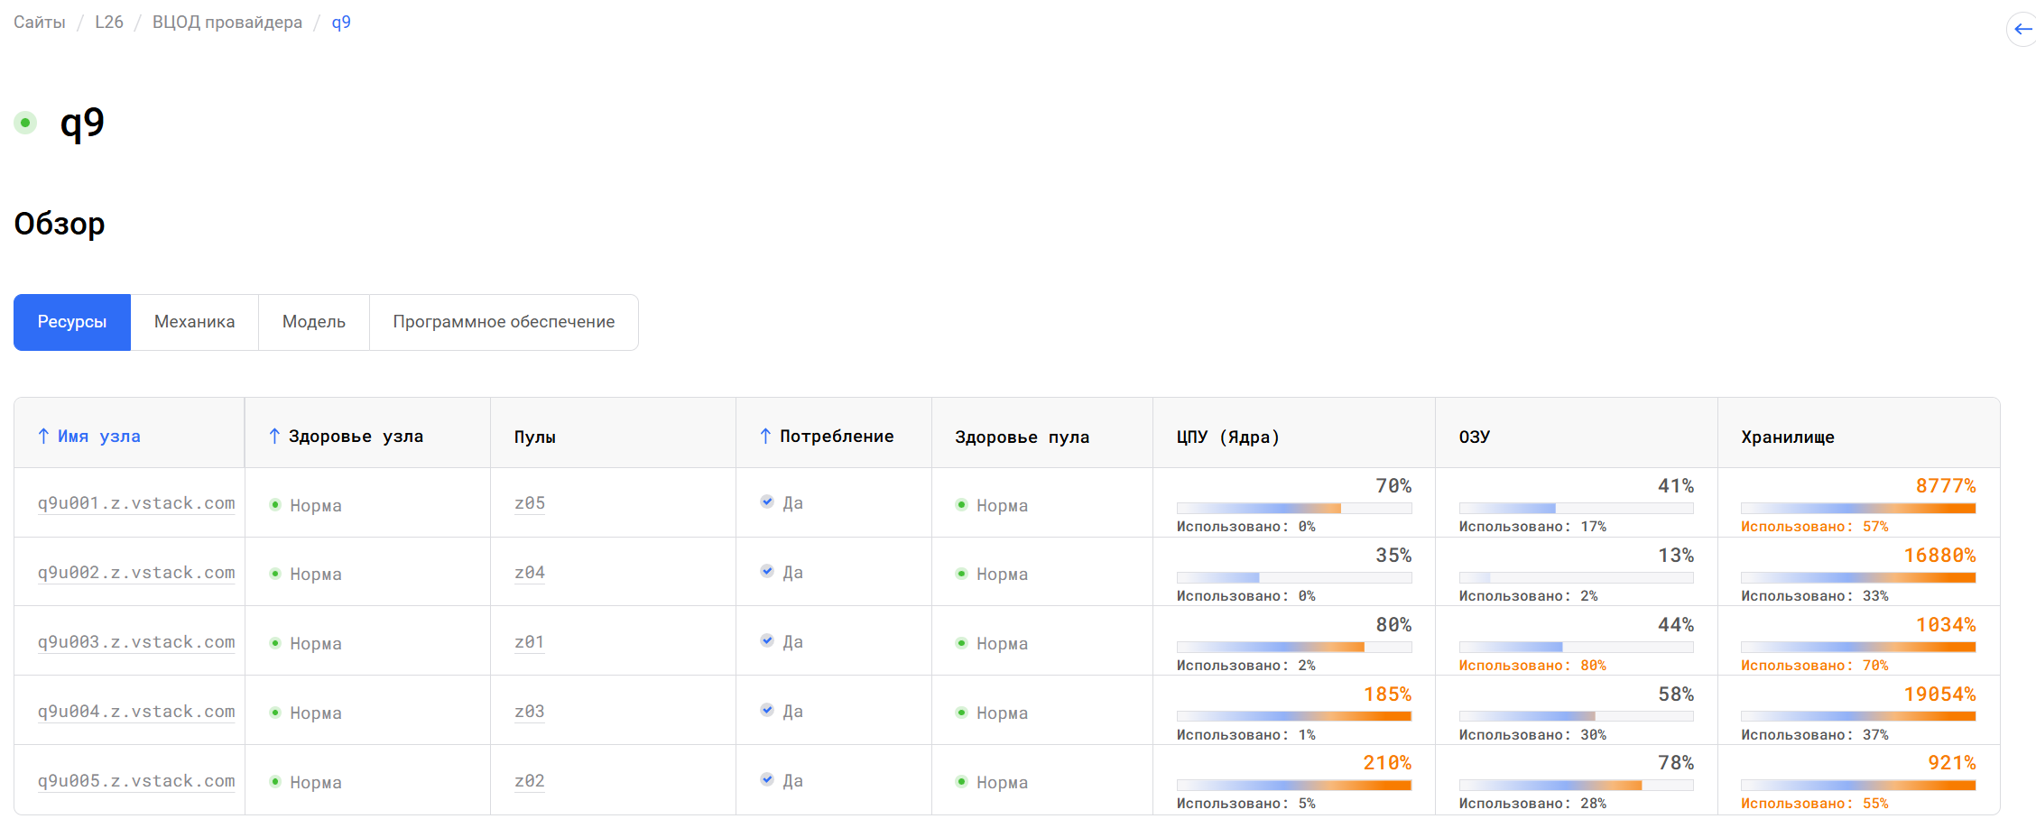This screenshot has height=828, width=2036.
Task: Toggle the Да checkmark for pool z02
Action: [x=767, y=780]
